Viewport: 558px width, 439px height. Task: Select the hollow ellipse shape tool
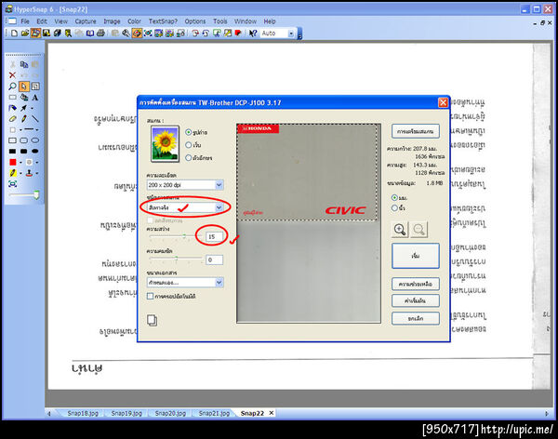pyautogui.click(x=35, y=140)
